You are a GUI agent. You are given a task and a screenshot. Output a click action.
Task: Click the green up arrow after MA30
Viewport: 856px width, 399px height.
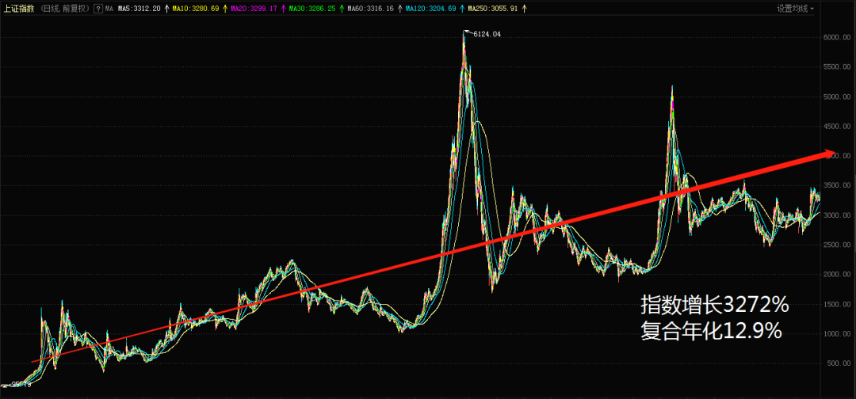point(342,9)
